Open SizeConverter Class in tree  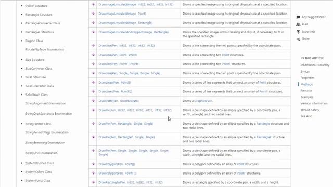[39, 69]
